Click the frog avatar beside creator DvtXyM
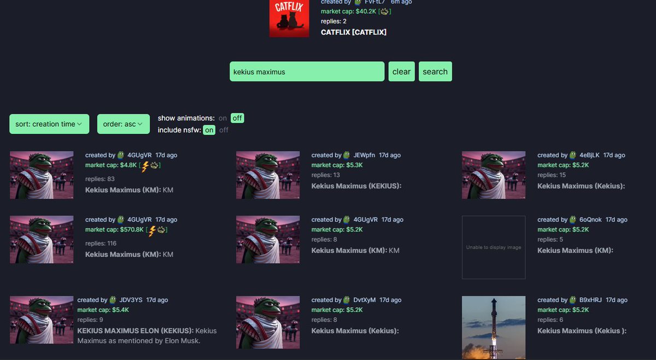This screenshot has width=656, height=360. (347, 300)
